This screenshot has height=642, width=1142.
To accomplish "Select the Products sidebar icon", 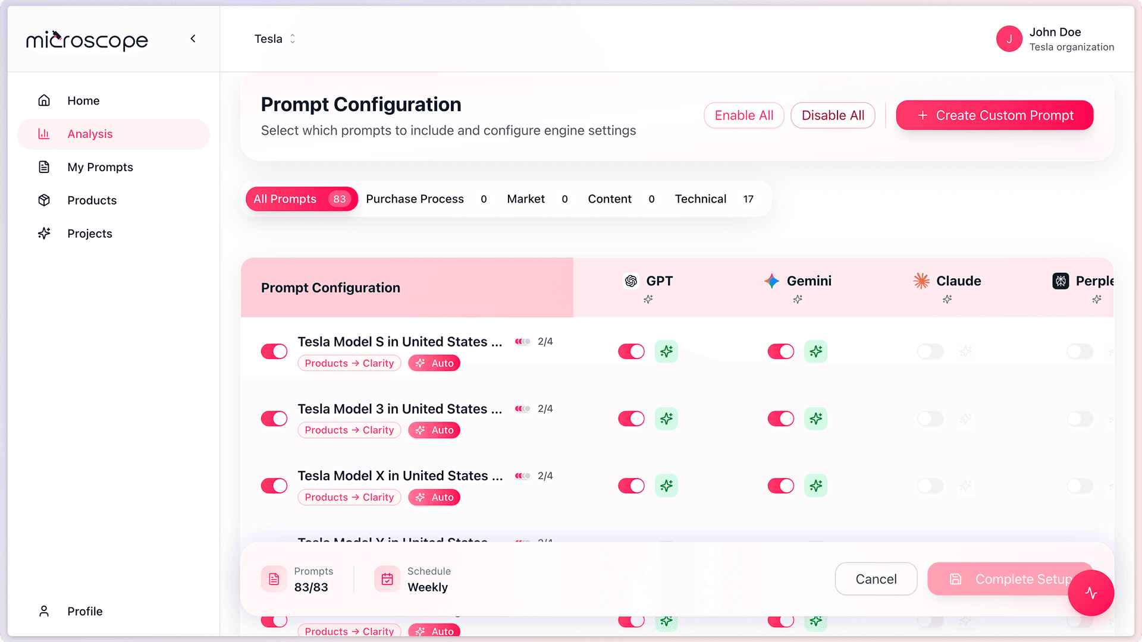I will 44,200.
